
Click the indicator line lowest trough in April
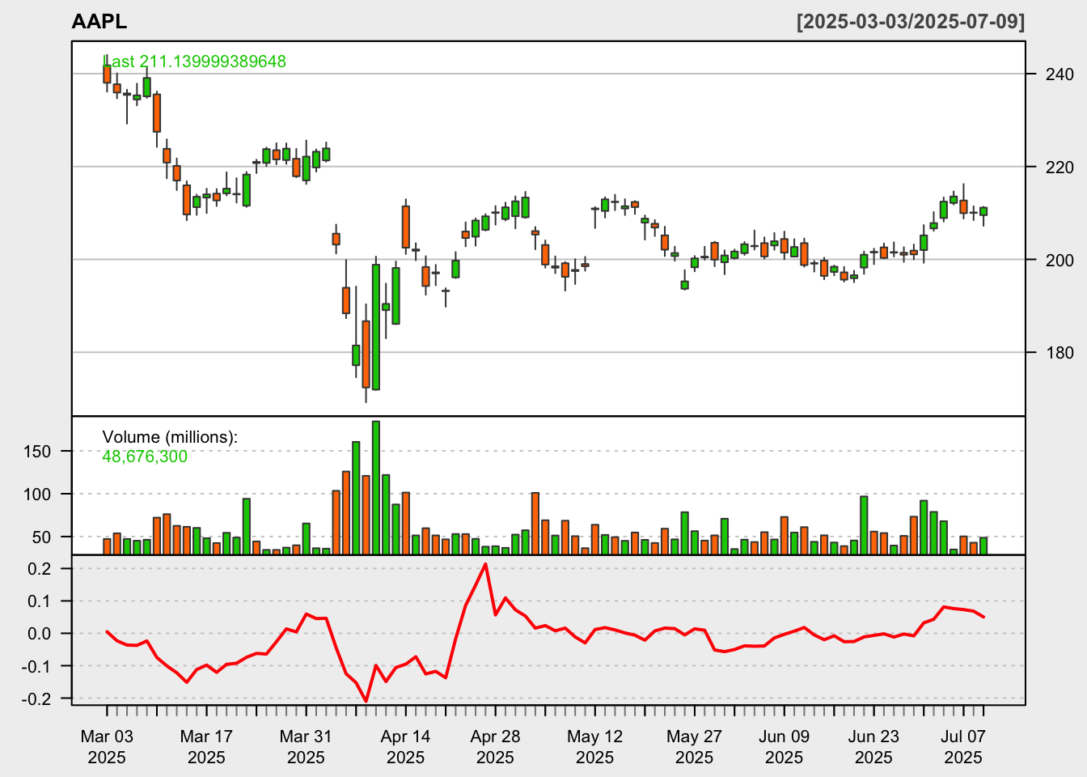[x=366, y=701]
